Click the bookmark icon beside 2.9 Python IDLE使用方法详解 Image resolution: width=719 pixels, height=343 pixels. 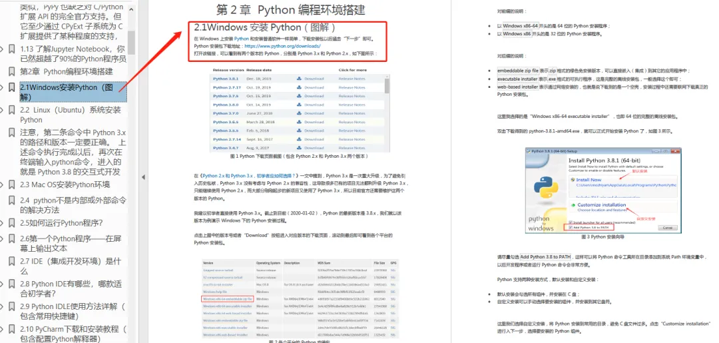(x=11, y=306)
